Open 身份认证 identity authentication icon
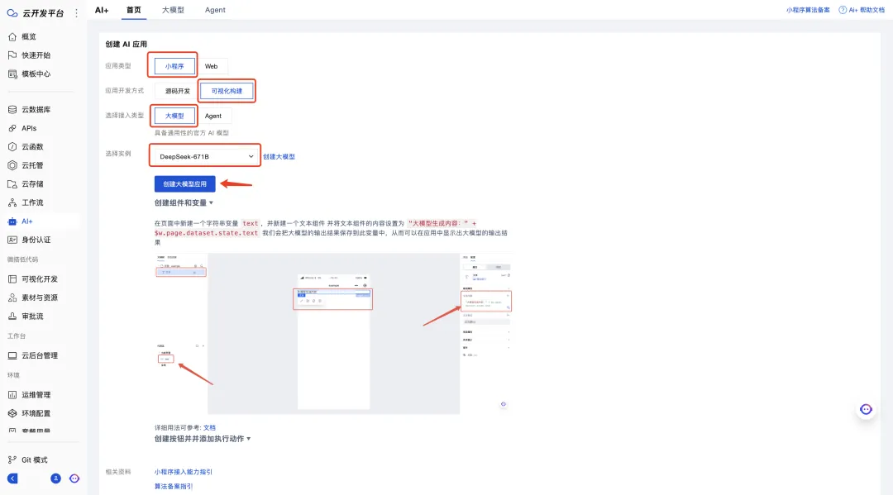Screen dimensions: 893x495 12,240
